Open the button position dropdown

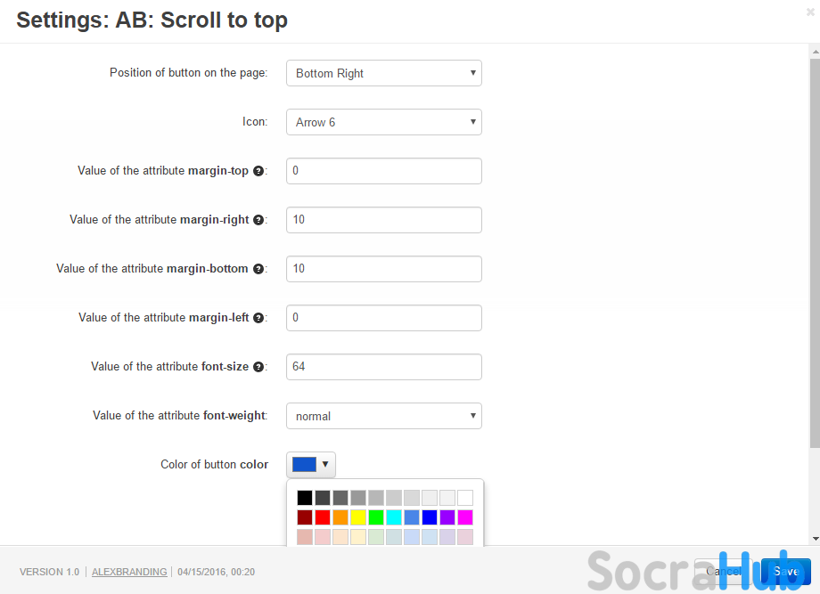tap(383, 73)
